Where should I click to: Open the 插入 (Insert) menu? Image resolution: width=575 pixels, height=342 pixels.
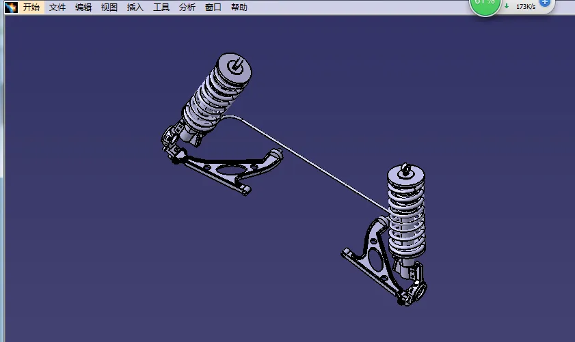pos(135,8)
